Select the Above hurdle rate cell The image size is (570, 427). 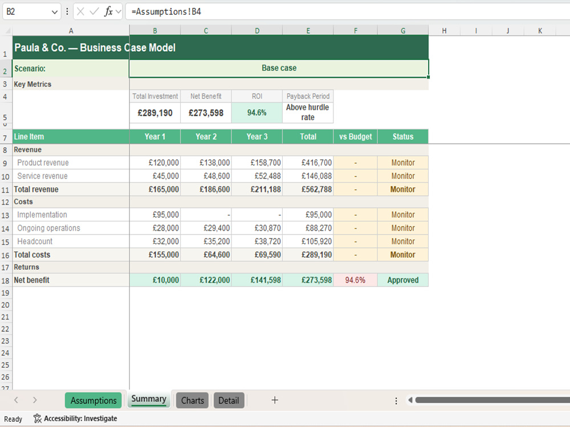308,113
